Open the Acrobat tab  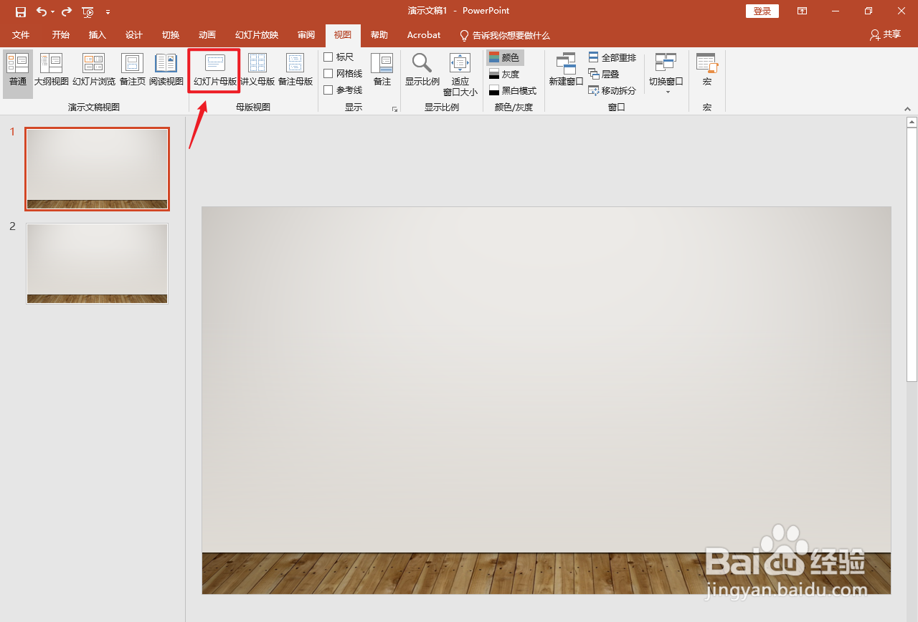(x=424, y=35)
